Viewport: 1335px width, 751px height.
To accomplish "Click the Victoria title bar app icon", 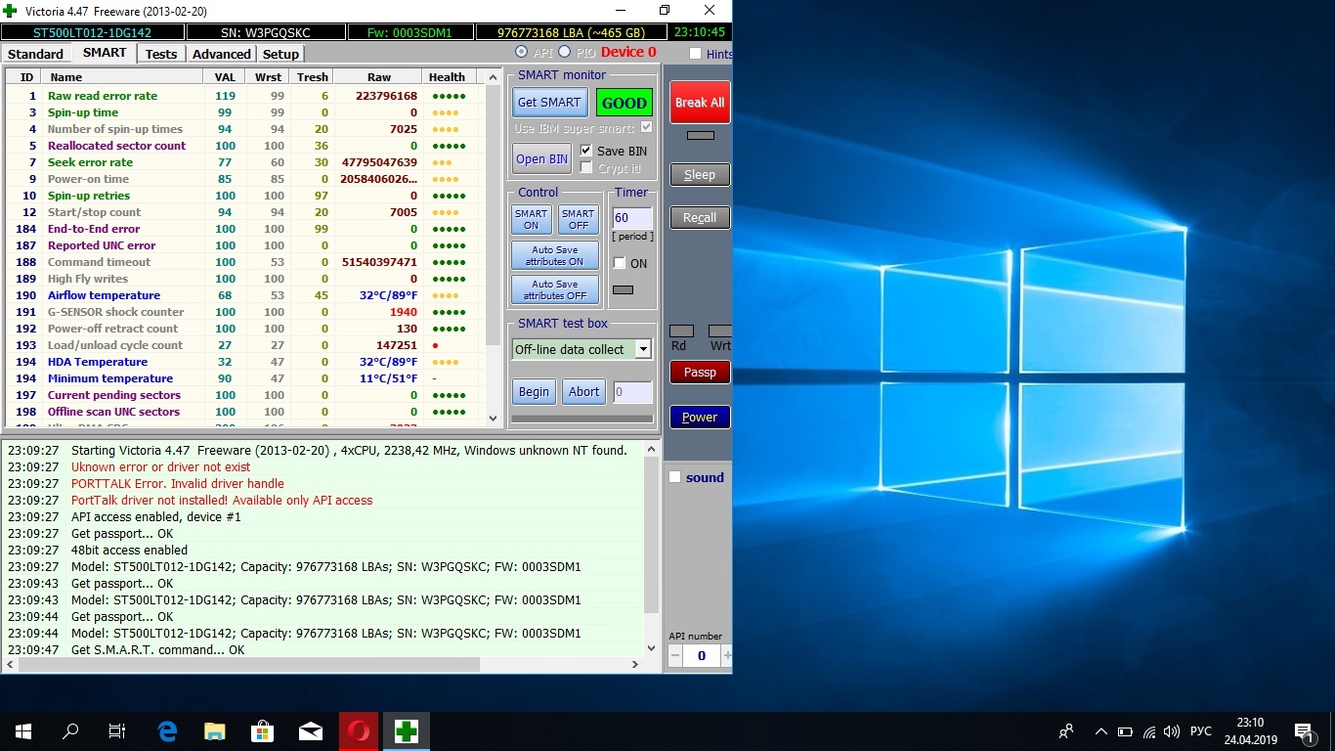I will [x=11, y=11].
